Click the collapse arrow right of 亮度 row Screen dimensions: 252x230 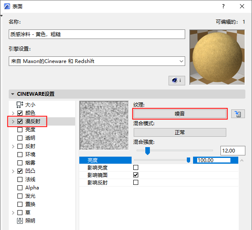(242, 160)
